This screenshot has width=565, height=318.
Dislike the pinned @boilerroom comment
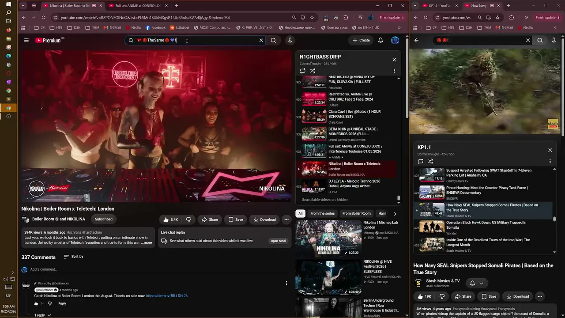tap(49, 303)
